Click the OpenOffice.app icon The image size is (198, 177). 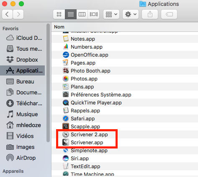[66, 55]
